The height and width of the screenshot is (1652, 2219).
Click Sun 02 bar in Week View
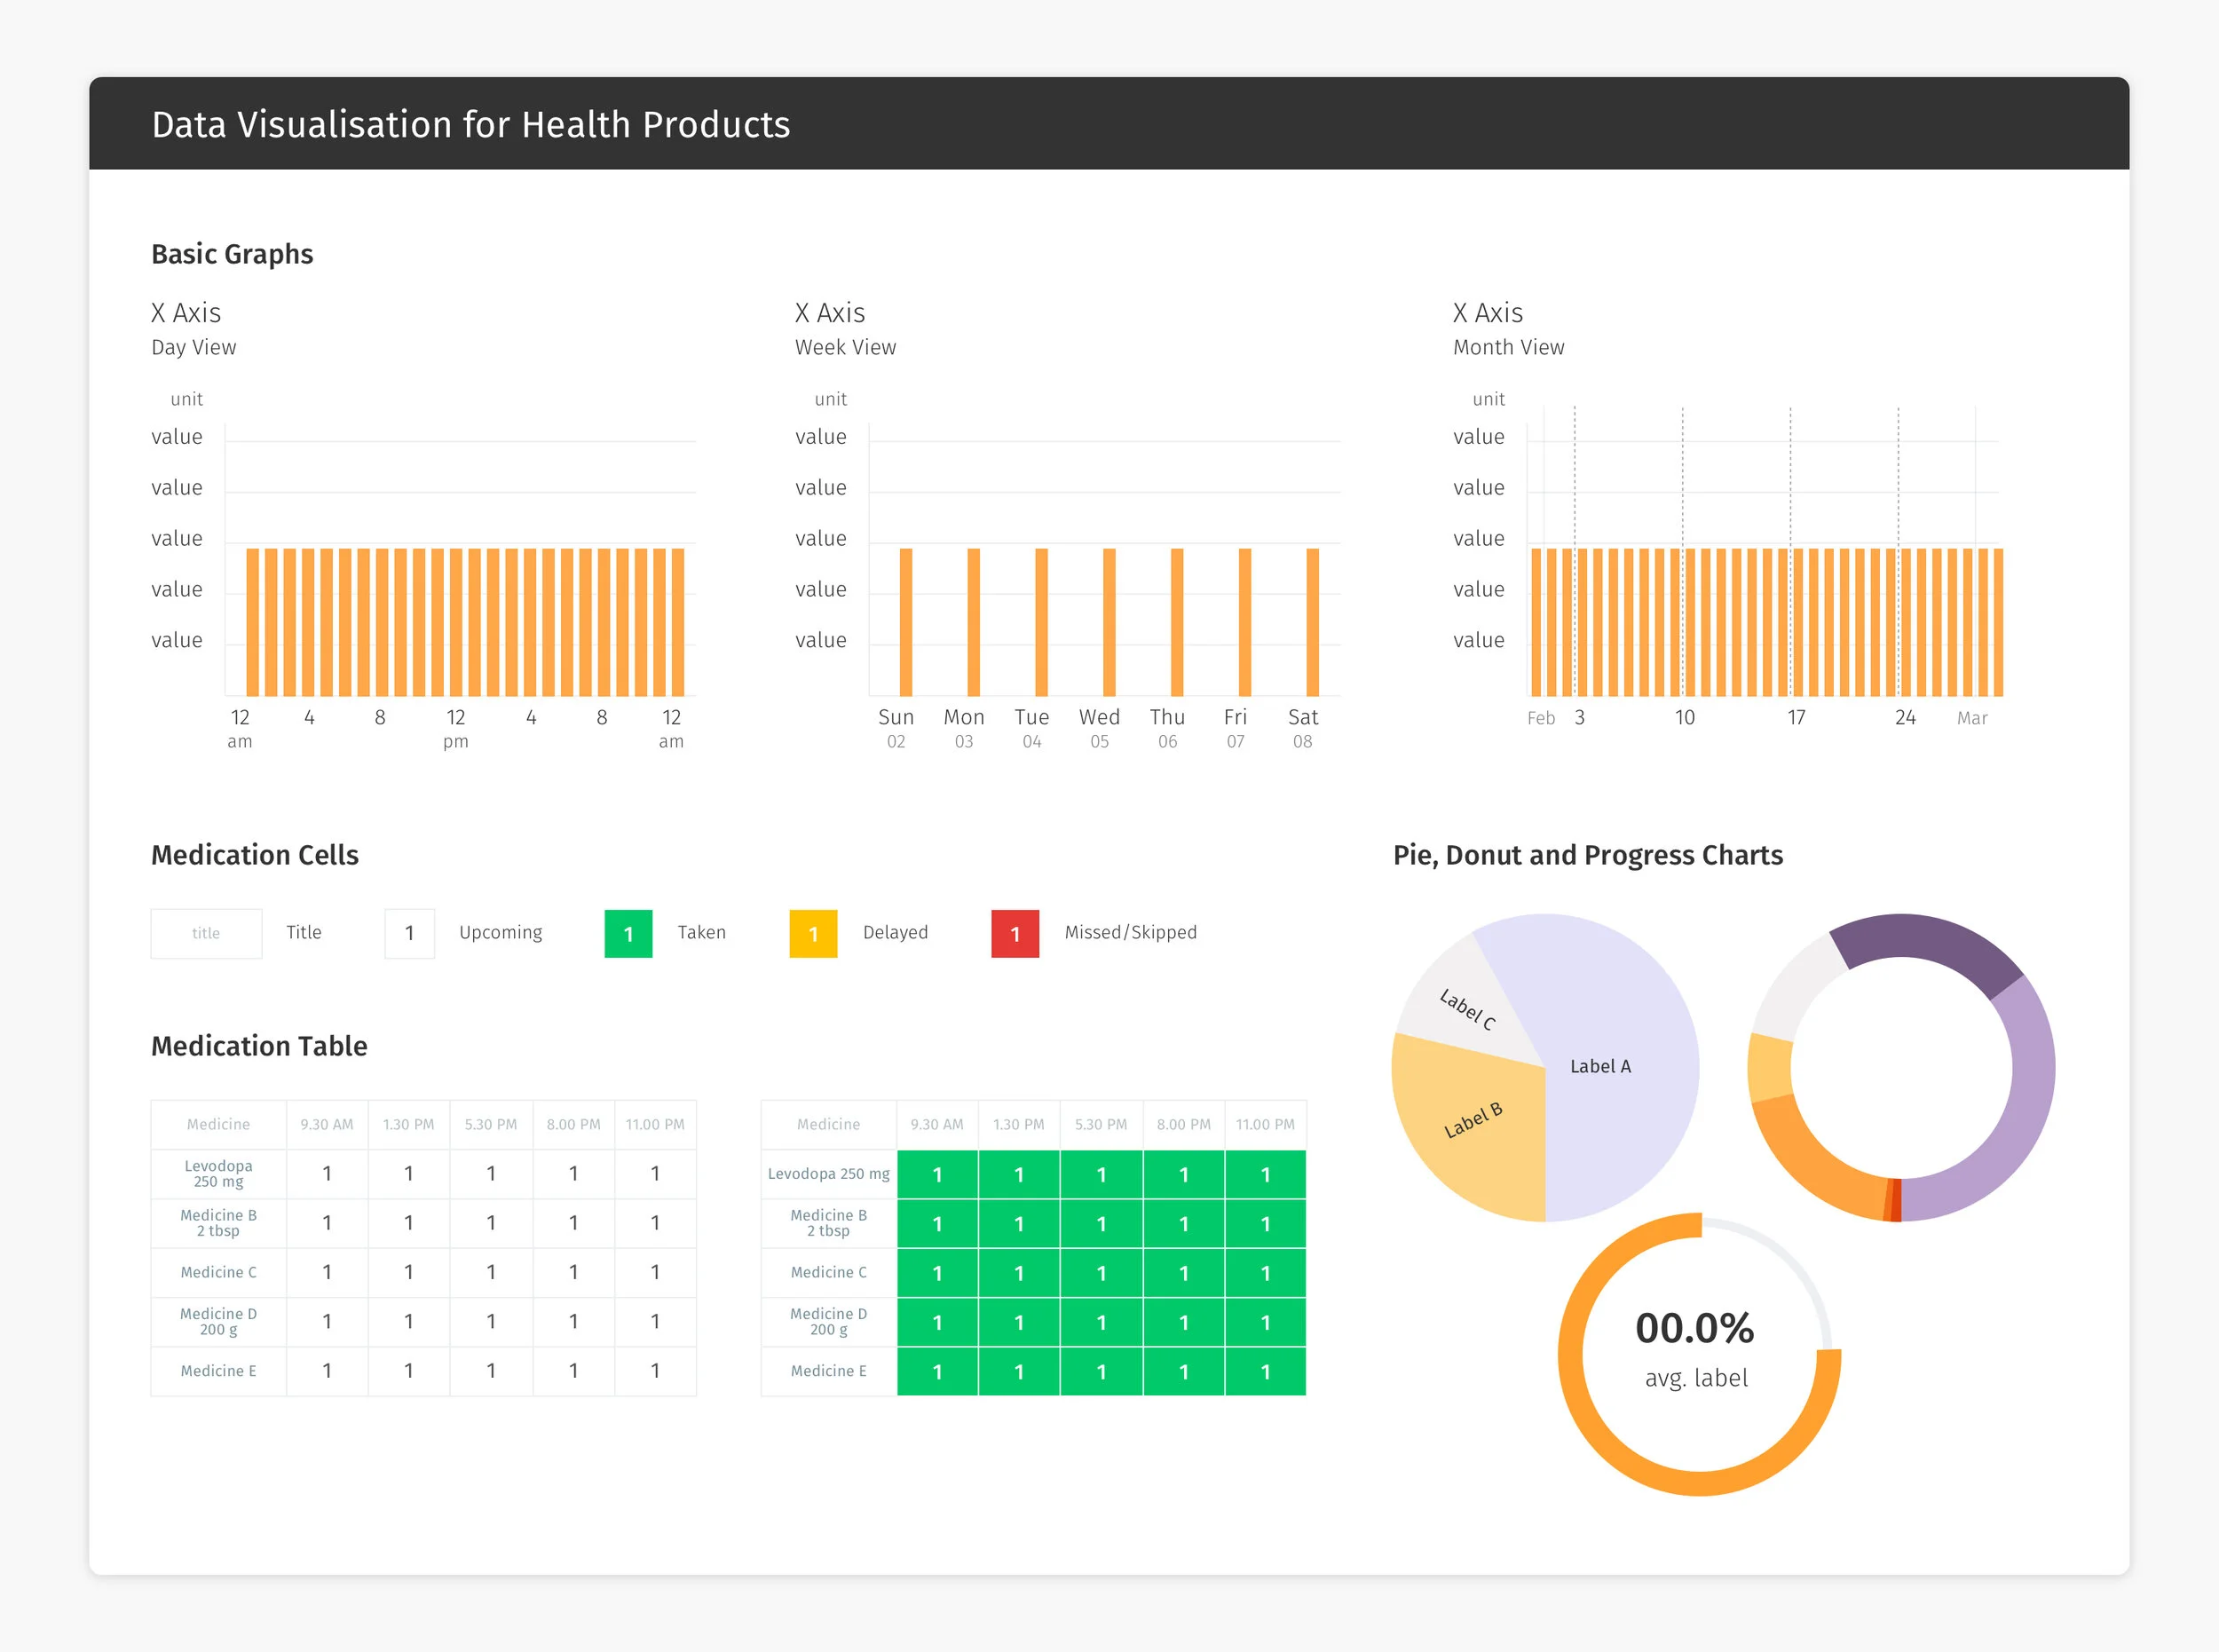(x=905, y=621)
